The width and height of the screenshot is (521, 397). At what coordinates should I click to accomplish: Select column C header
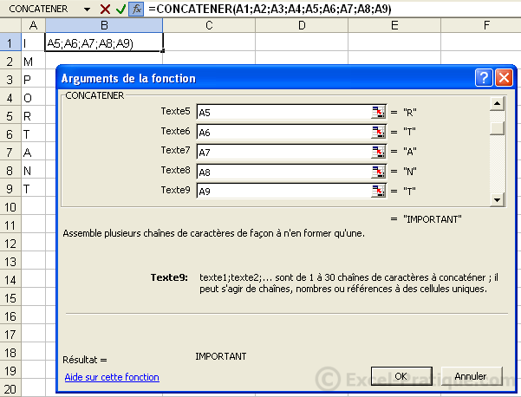pyautogui.click(x=209, y=25)
